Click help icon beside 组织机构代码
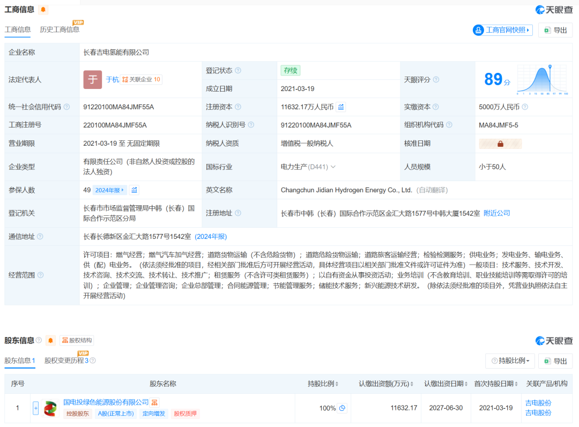 click(449, 125)
